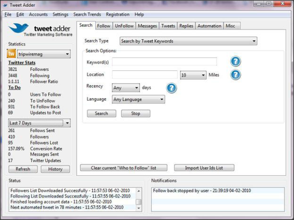This screenshot has height=220, width=294.
Task: Switch to the Tweets tab
Action: click(168, 26)
